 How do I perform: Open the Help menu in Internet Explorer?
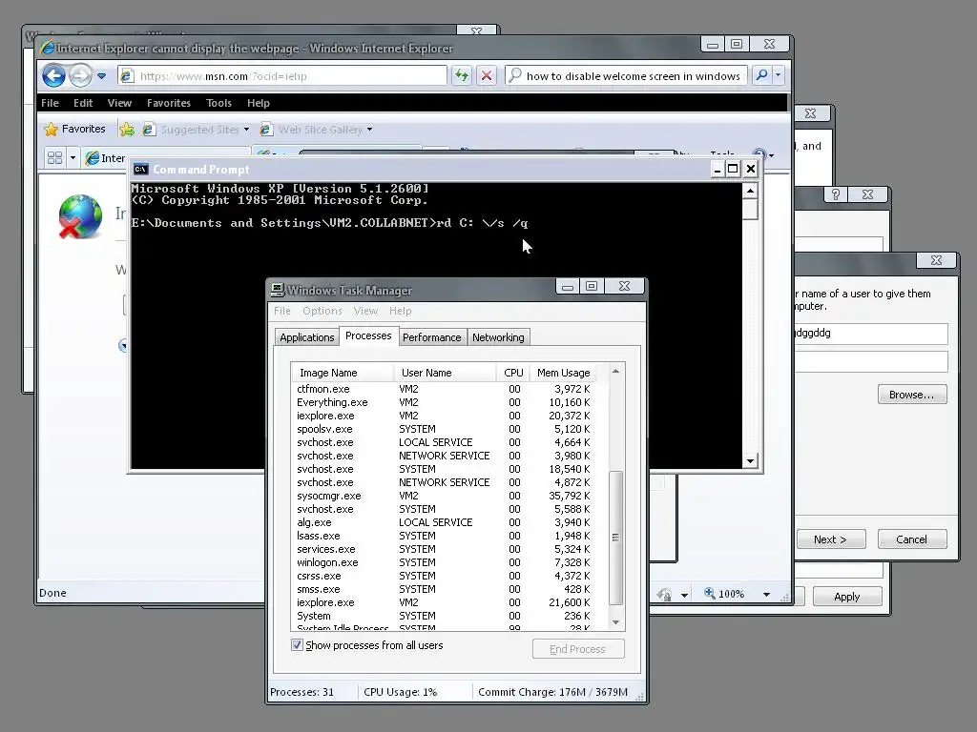pyautogui.click(x=258, y=103)
